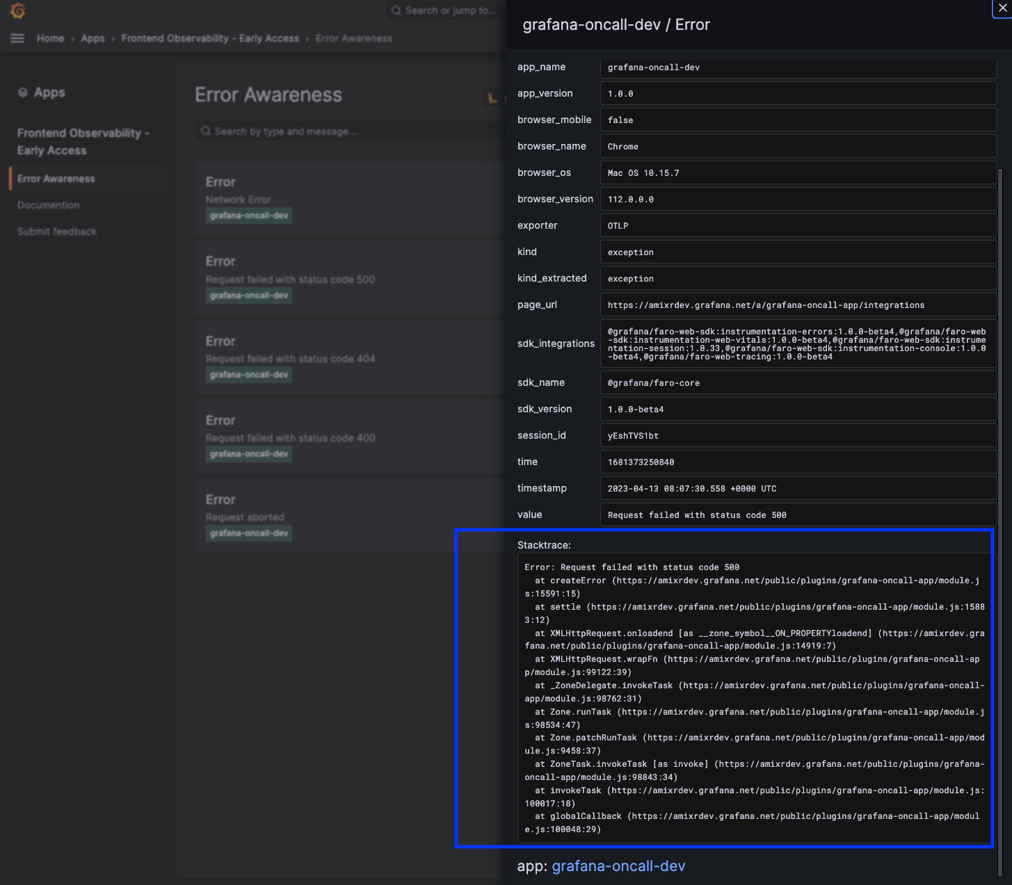Image resolution: width=1012 pixels, height=885 pixels.
Task: Click the search magnifier in the top bar
Action: coord(396,10)
